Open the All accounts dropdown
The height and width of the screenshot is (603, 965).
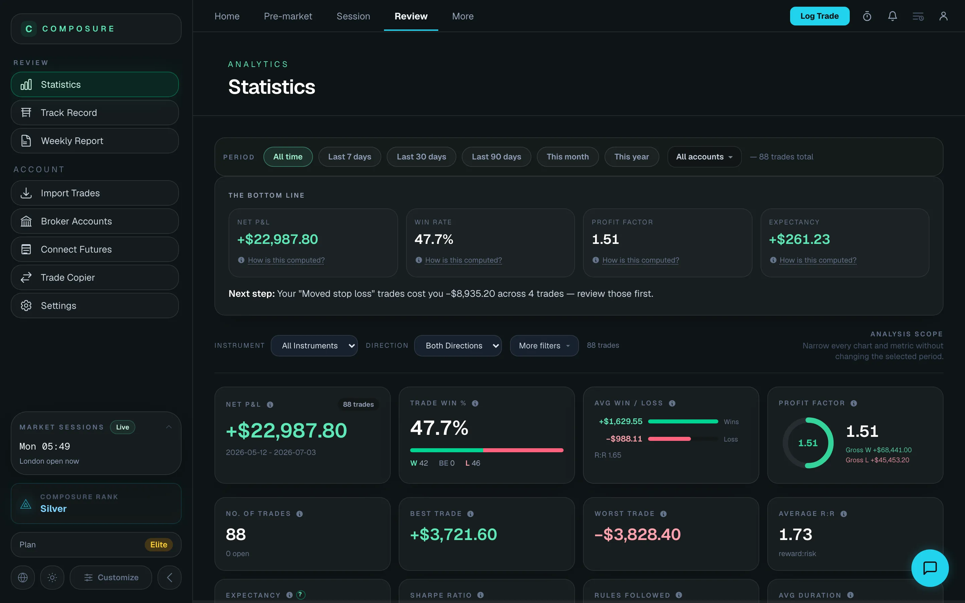tap(704, 157)
